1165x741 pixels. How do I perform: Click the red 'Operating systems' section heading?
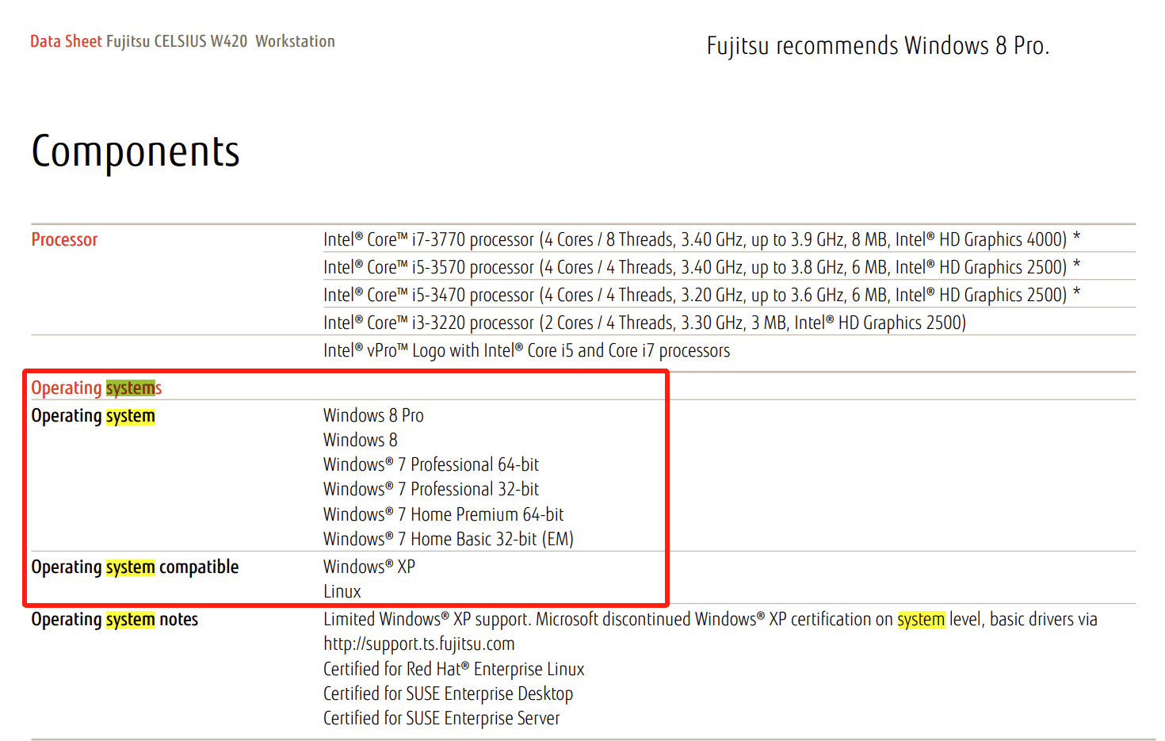97,388
